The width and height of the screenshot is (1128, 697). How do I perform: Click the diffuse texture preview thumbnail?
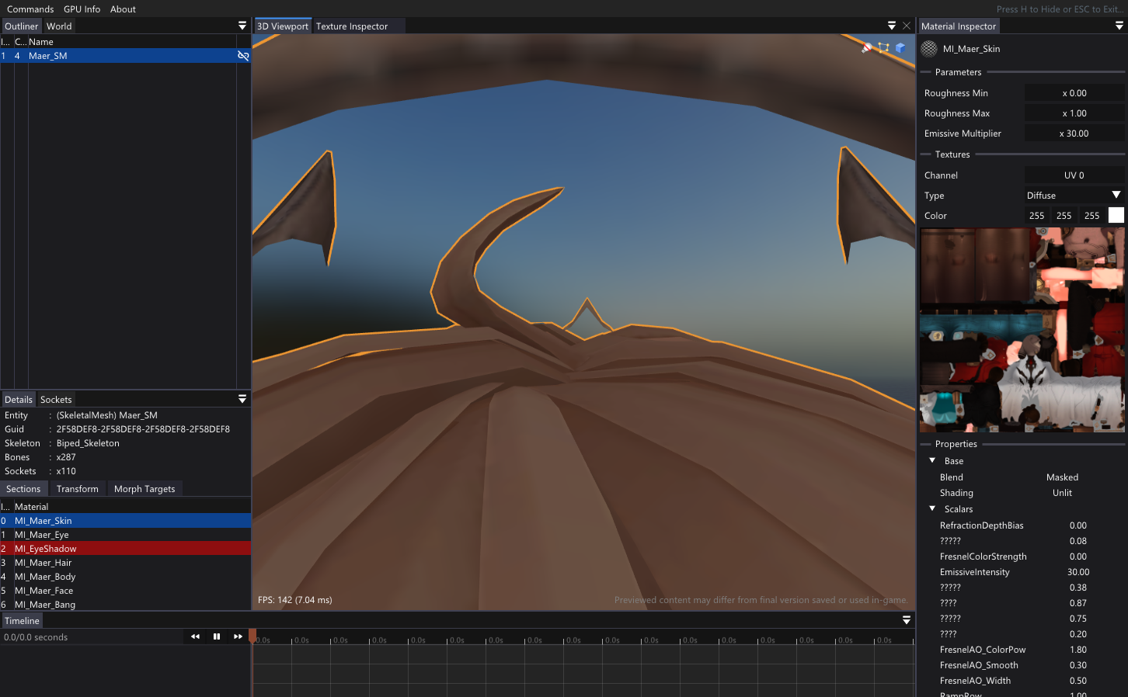[1022, 330]
